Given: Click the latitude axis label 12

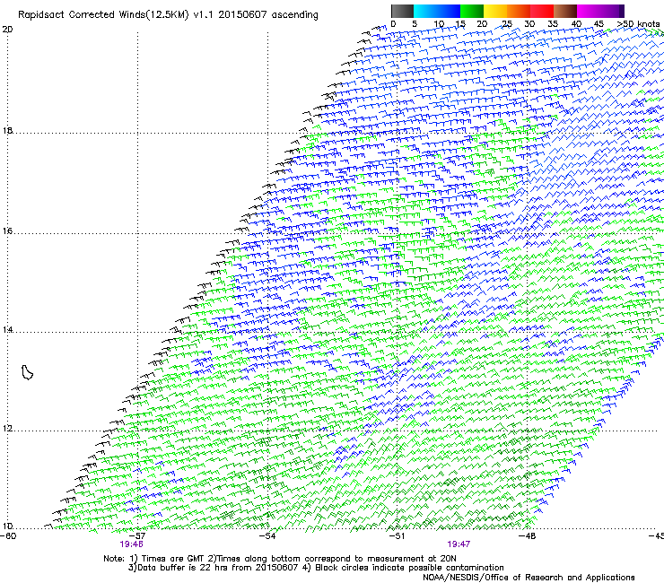Looking at the screenshot, I should pos(7,429).
